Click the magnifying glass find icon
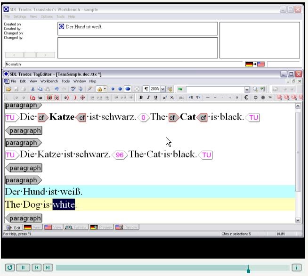Screen dimensions: 308x276 click(255, 89)
